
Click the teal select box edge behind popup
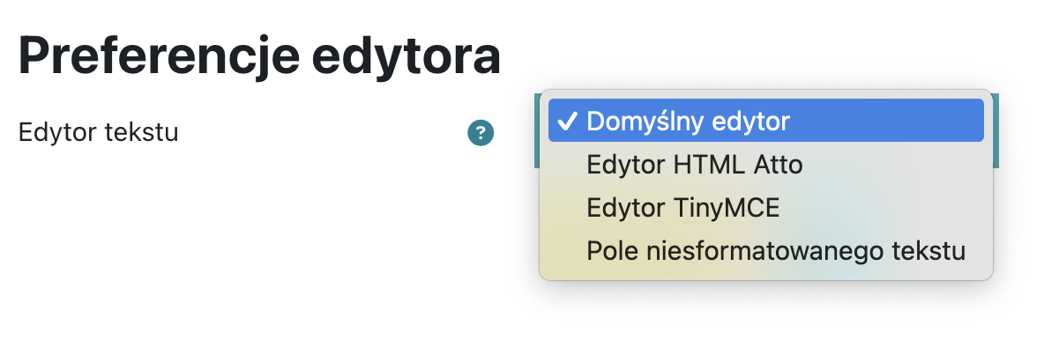(996, 131)
